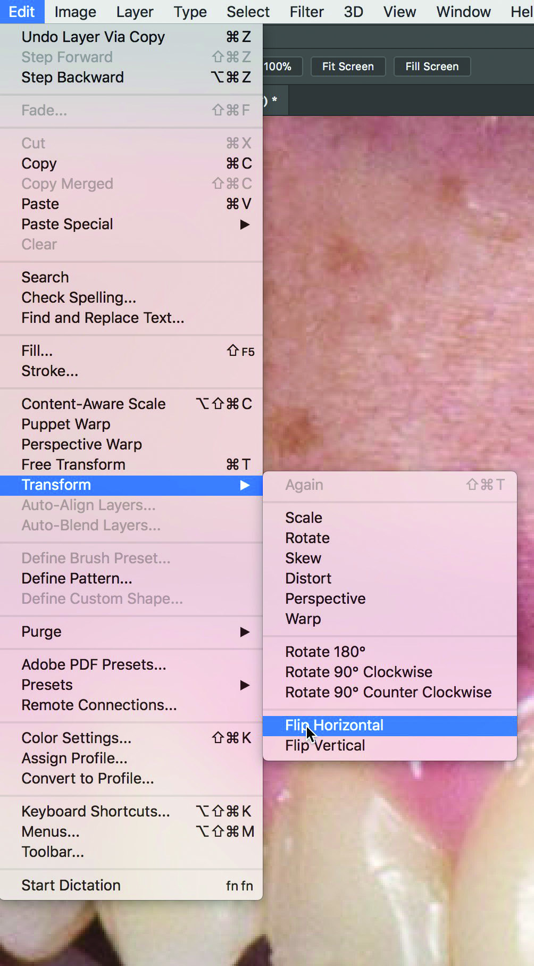Choose Flip Vertical option
Screen dimensions: 534x966
tap(389, 746)
